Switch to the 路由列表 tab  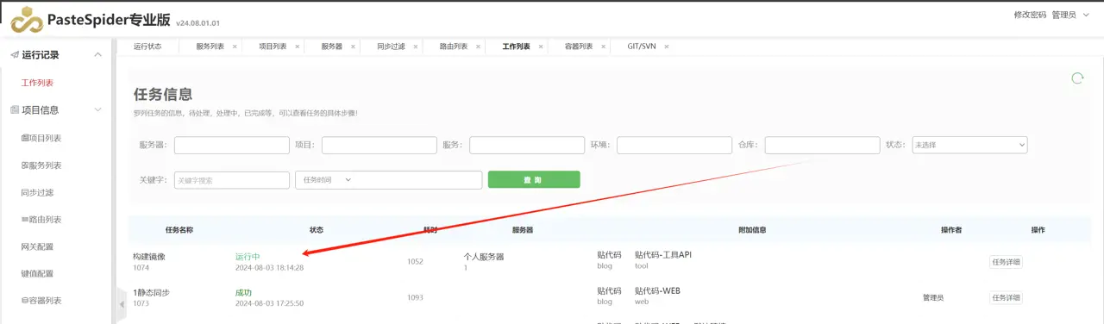pyautogui.click(x=454, y=47)
